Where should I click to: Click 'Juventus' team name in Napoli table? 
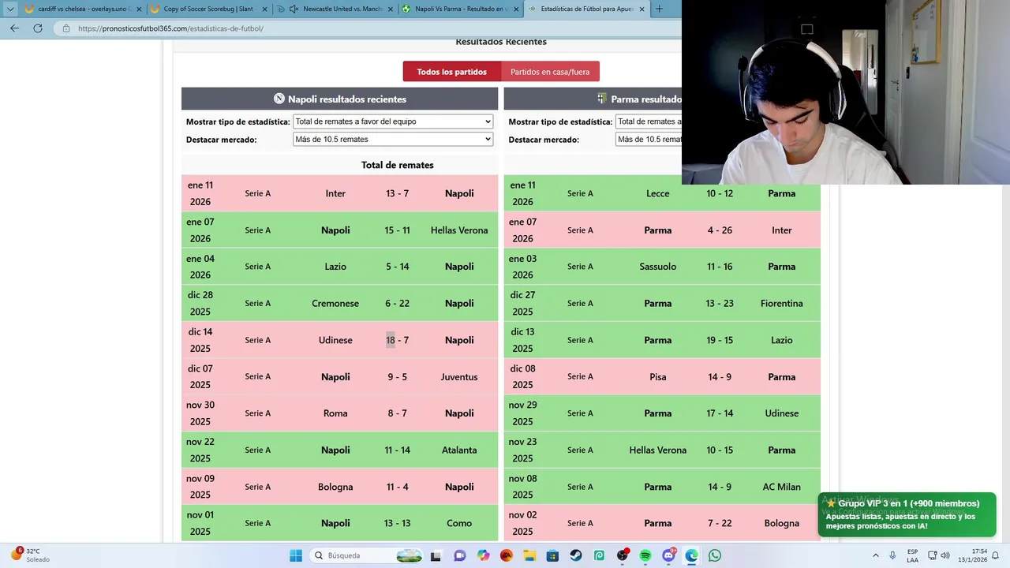point(459,376)
